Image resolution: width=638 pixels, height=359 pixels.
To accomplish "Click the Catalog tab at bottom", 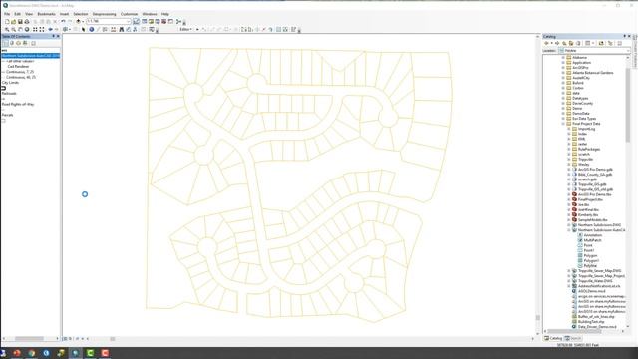I will click(553, 339).
